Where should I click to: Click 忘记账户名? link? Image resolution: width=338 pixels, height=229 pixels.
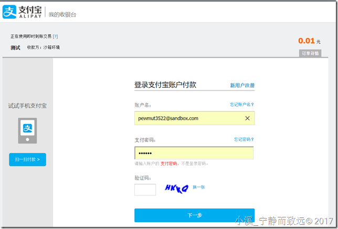(x=242, y=105)
